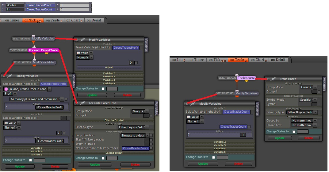This screenshot has width=329, height=172.
Task: Open Variables side tab of For each Closed Trad... panel
Action: tap(156, 108)
